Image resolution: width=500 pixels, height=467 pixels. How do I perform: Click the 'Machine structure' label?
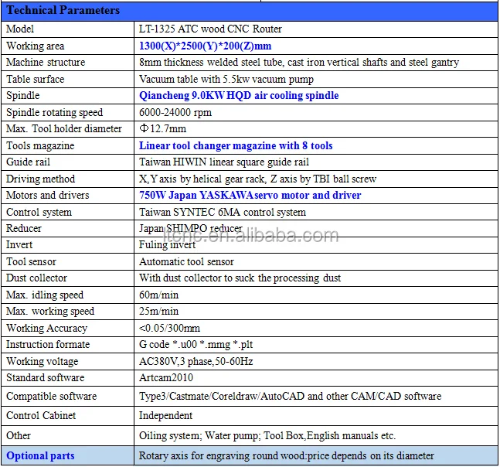point(46,62)
